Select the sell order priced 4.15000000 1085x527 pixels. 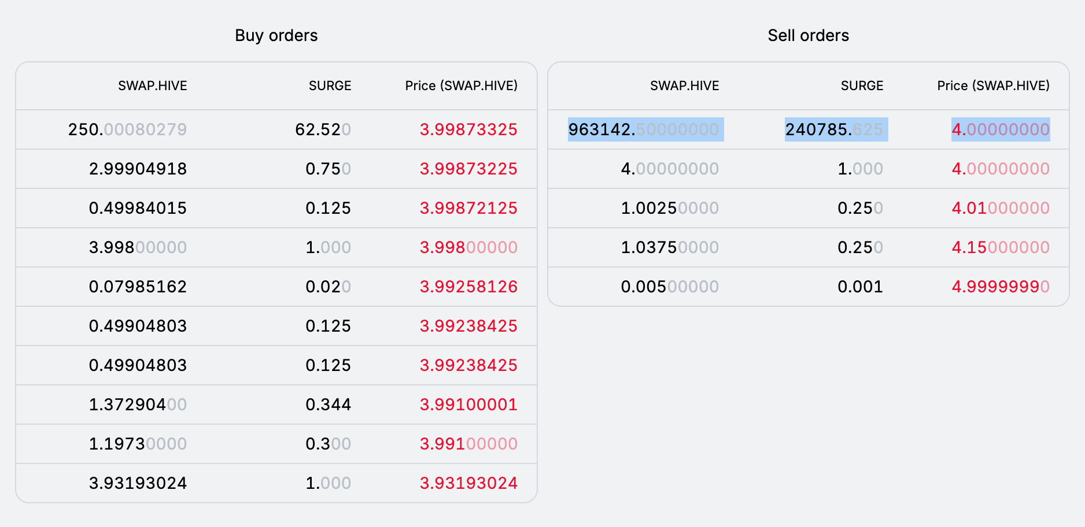click(x=1001, y=247)
